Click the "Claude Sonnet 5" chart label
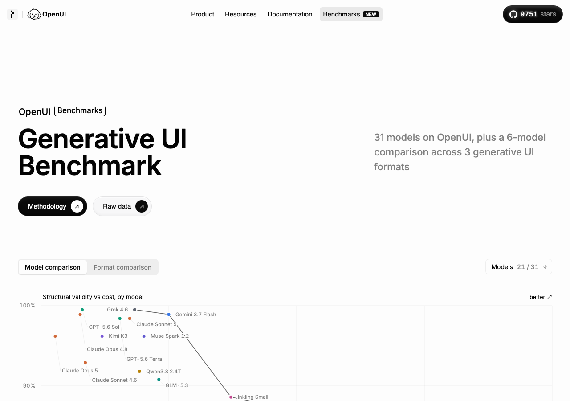The image size is (570, 401). 156,324
